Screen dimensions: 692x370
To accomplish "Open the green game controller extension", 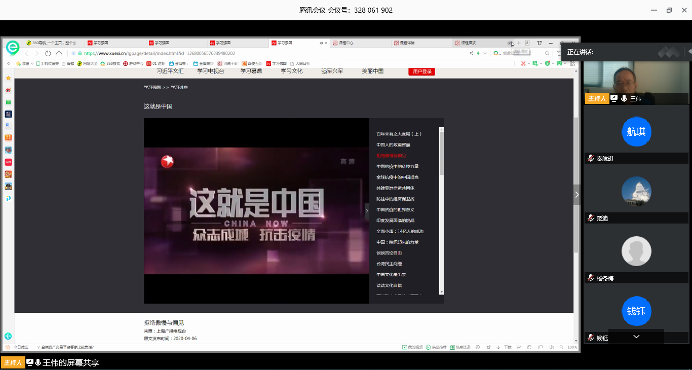I will click(559, 63).
